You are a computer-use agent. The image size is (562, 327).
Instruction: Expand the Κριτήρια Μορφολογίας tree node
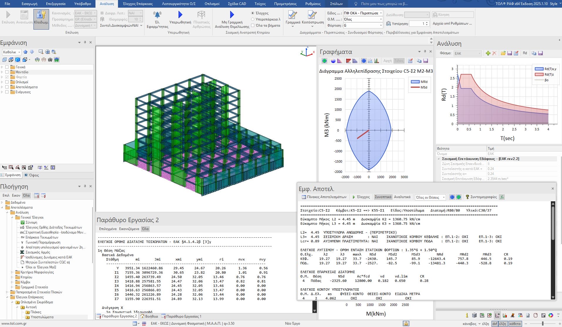(x=12, y=272)
